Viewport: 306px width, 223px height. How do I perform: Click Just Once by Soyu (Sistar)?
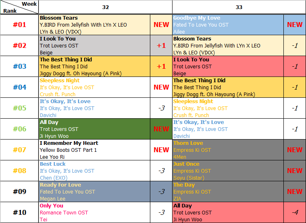[228, 171]
